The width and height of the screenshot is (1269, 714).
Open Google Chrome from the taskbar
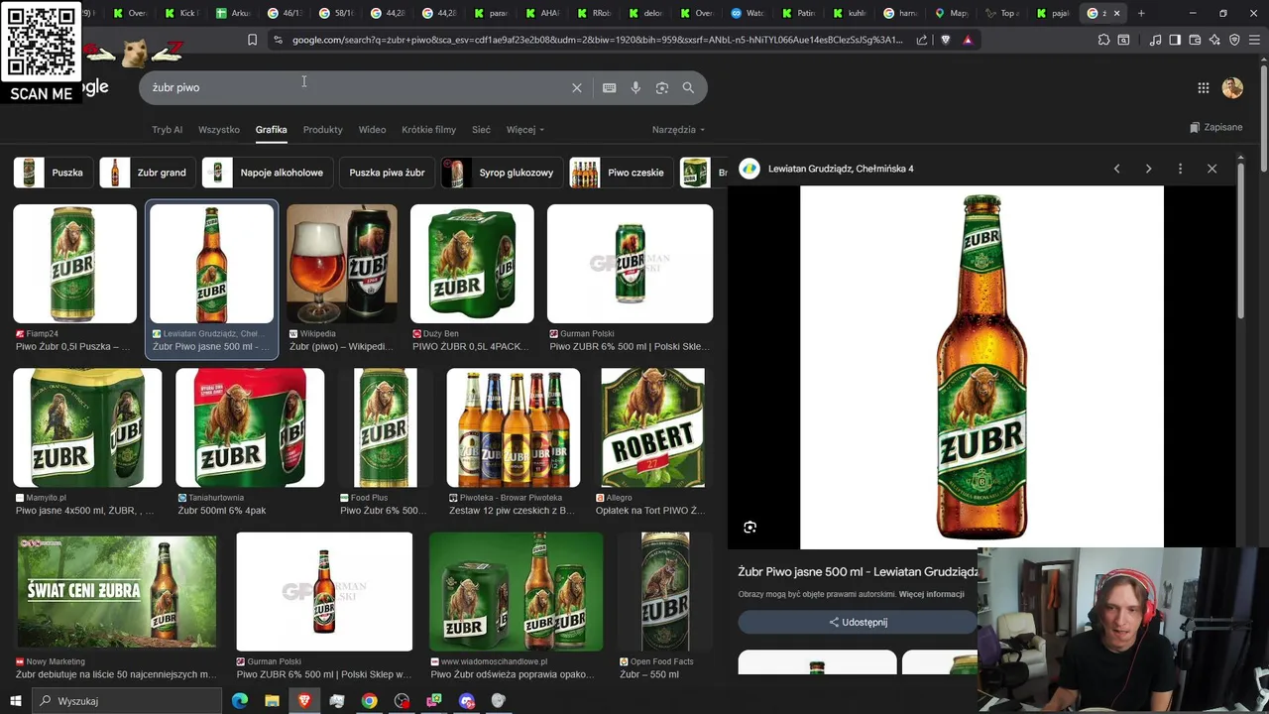click(369, 701)
